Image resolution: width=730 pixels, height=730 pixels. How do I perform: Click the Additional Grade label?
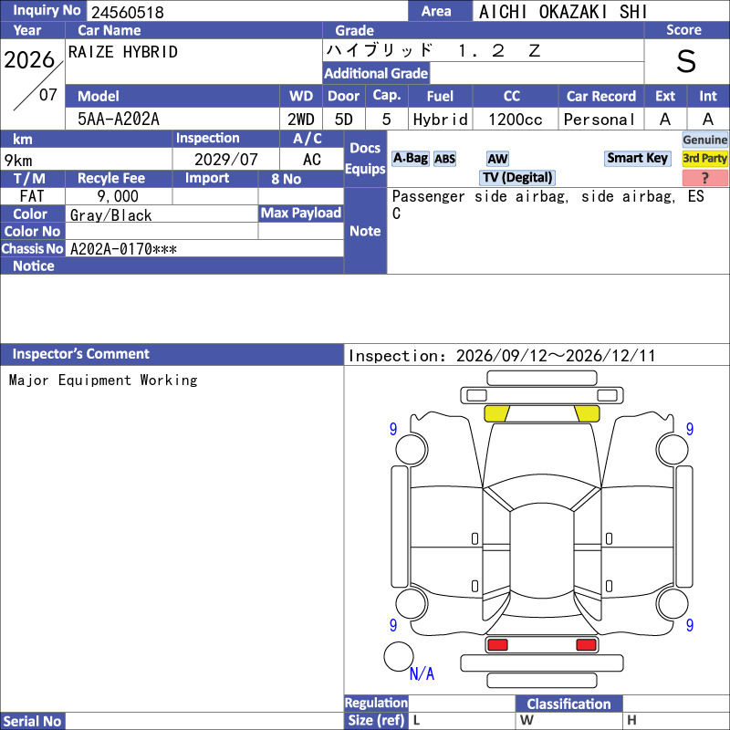pos(376,73)
